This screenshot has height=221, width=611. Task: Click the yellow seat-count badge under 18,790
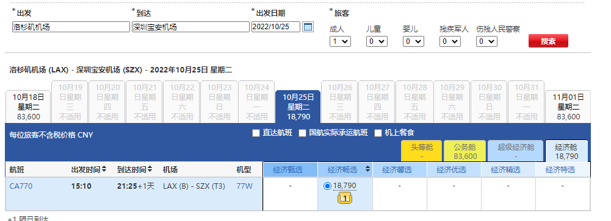[345, 198]
